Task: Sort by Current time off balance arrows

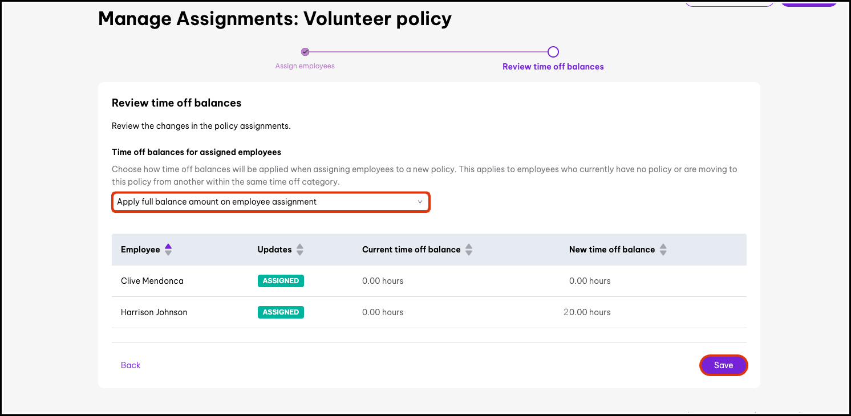Action: [x=469, y=250]
